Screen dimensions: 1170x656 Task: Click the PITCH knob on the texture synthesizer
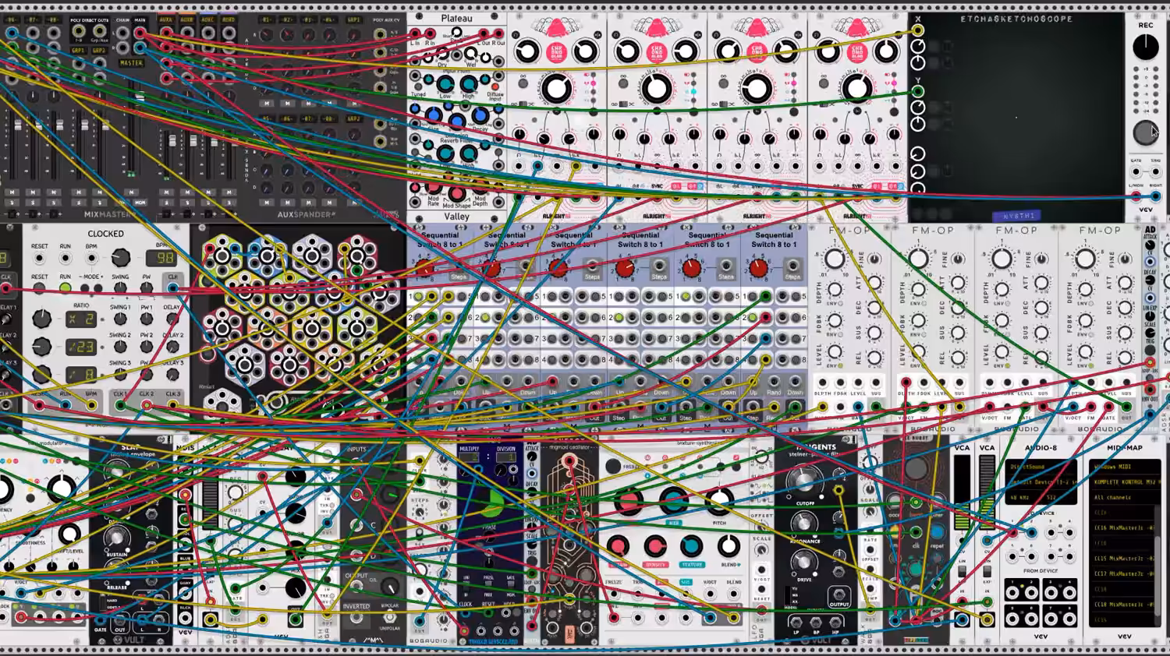[x=719, y=501]
